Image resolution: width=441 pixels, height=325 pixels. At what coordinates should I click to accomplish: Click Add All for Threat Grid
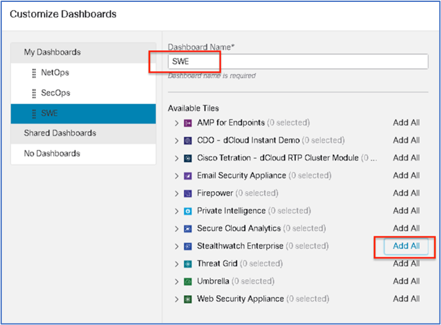tap(406, 264)
